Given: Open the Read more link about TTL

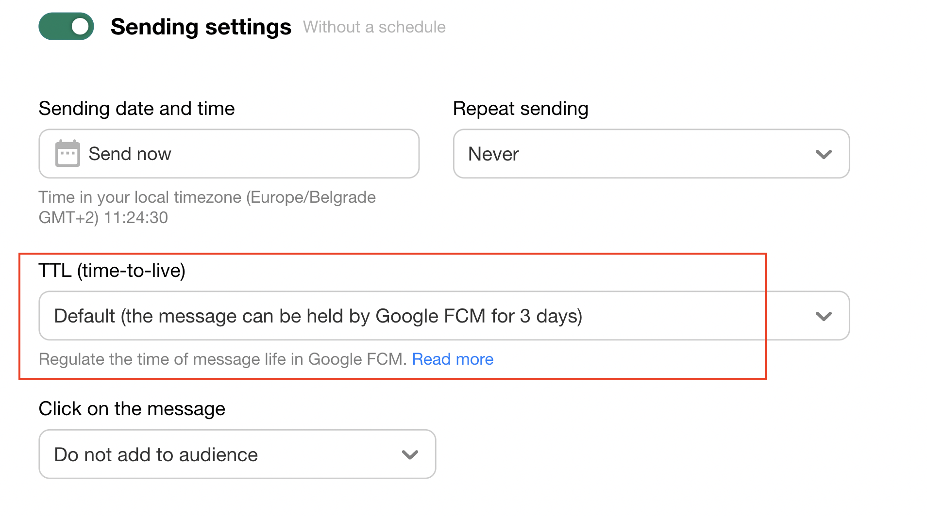Looking at the screenshot, I should point(453,359).
